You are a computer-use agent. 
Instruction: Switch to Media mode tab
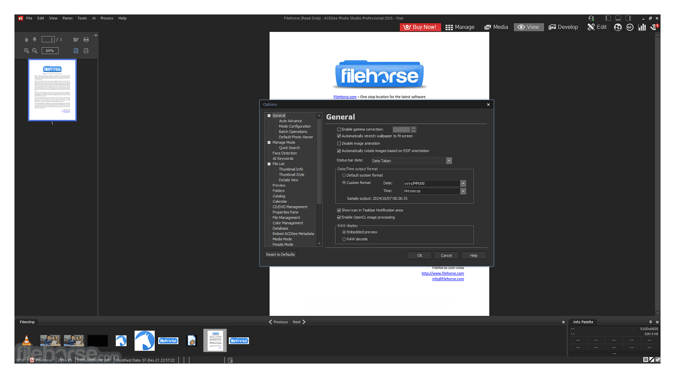coord(496,27)
